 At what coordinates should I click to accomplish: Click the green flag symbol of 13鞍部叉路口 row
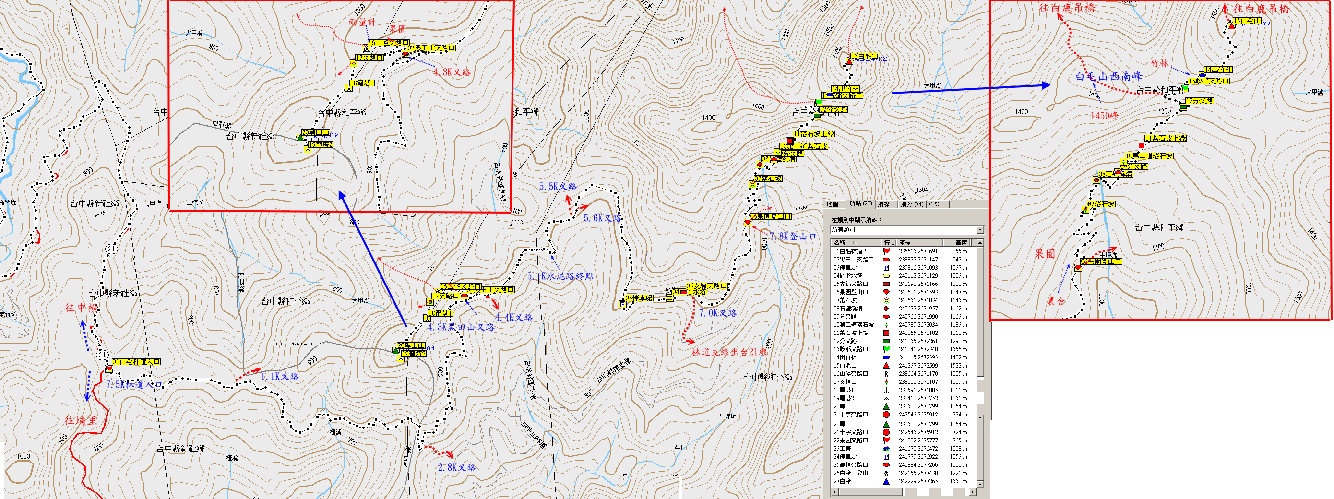coord(886,349)
